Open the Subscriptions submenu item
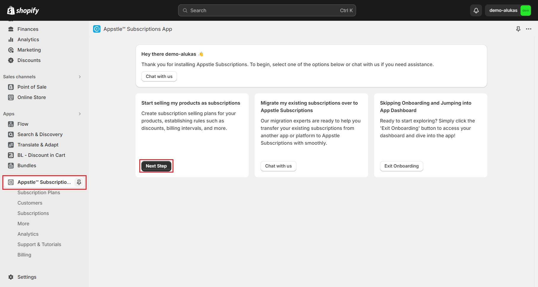Viewport: 538px width, 287px height. (x=33, y=213)
